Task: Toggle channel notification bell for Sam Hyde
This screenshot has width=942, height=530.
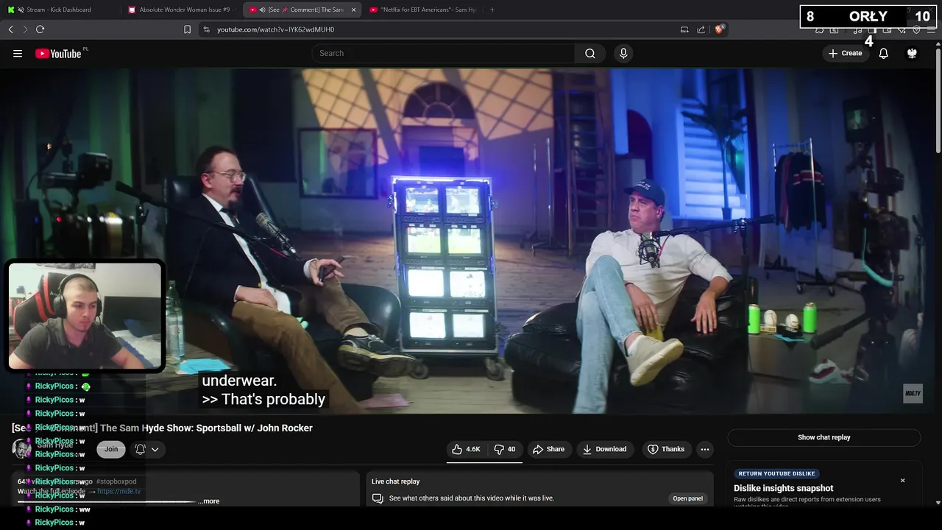Action: click(x=140, y=449)
